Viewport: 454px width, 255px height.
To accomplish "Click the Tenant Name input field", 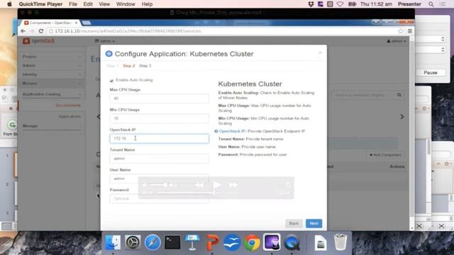I will click(x=159, y=159).
